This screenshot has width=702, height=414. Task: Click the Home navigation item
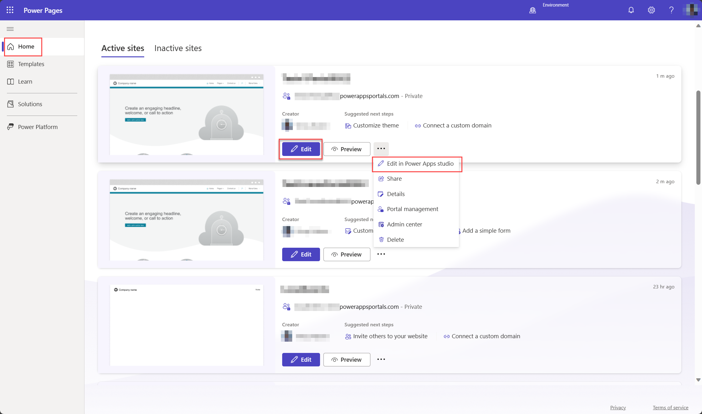coord(26,46)
